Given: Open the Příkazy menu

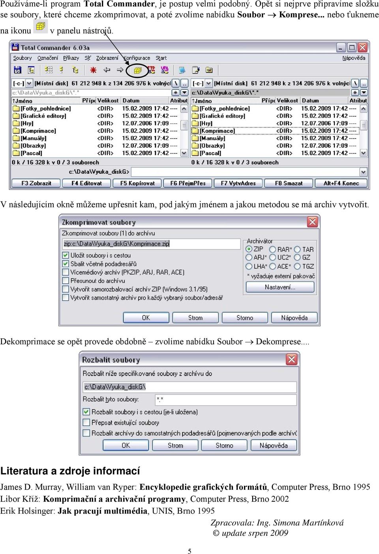Looking at the screenshot, I should point(71,58).
